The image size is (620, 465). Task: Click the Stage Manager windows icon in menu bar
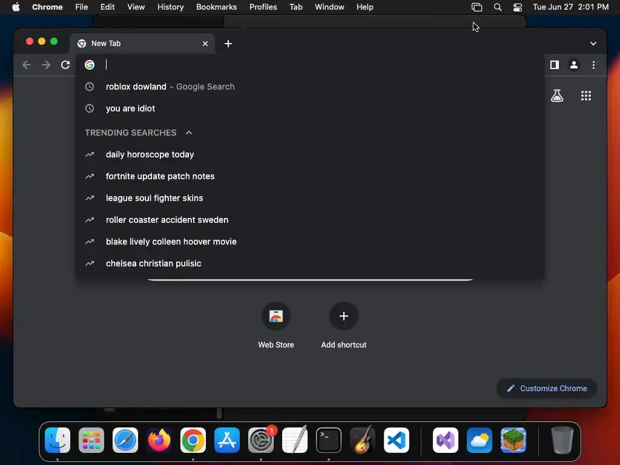pyautogui.click(x=477, y=7)
